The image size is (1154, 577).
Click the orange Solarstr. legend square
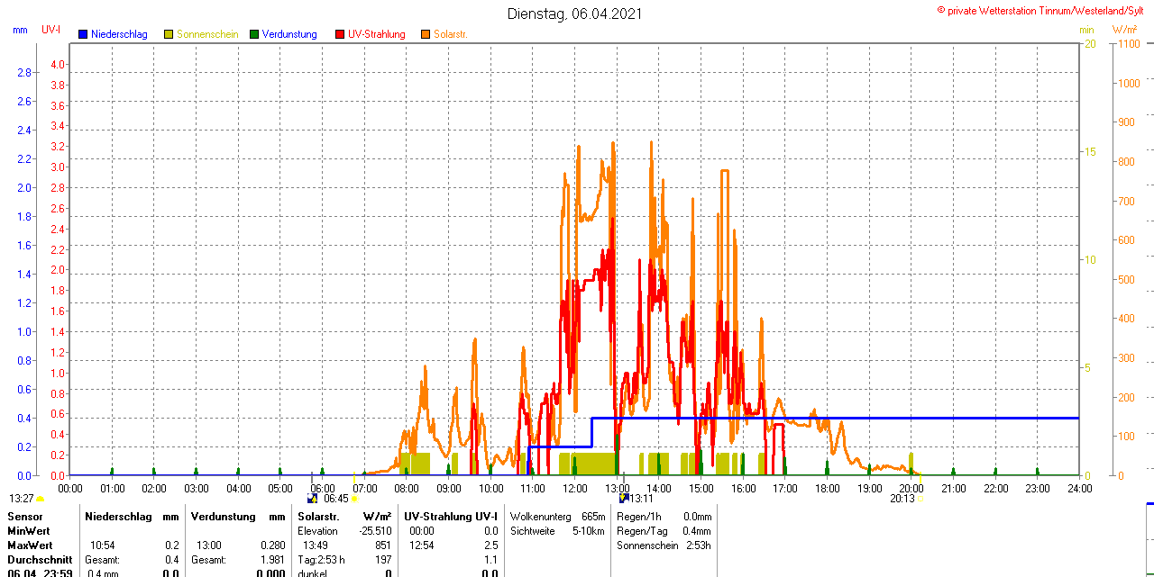pyautogui.click(x=426, y=34)
